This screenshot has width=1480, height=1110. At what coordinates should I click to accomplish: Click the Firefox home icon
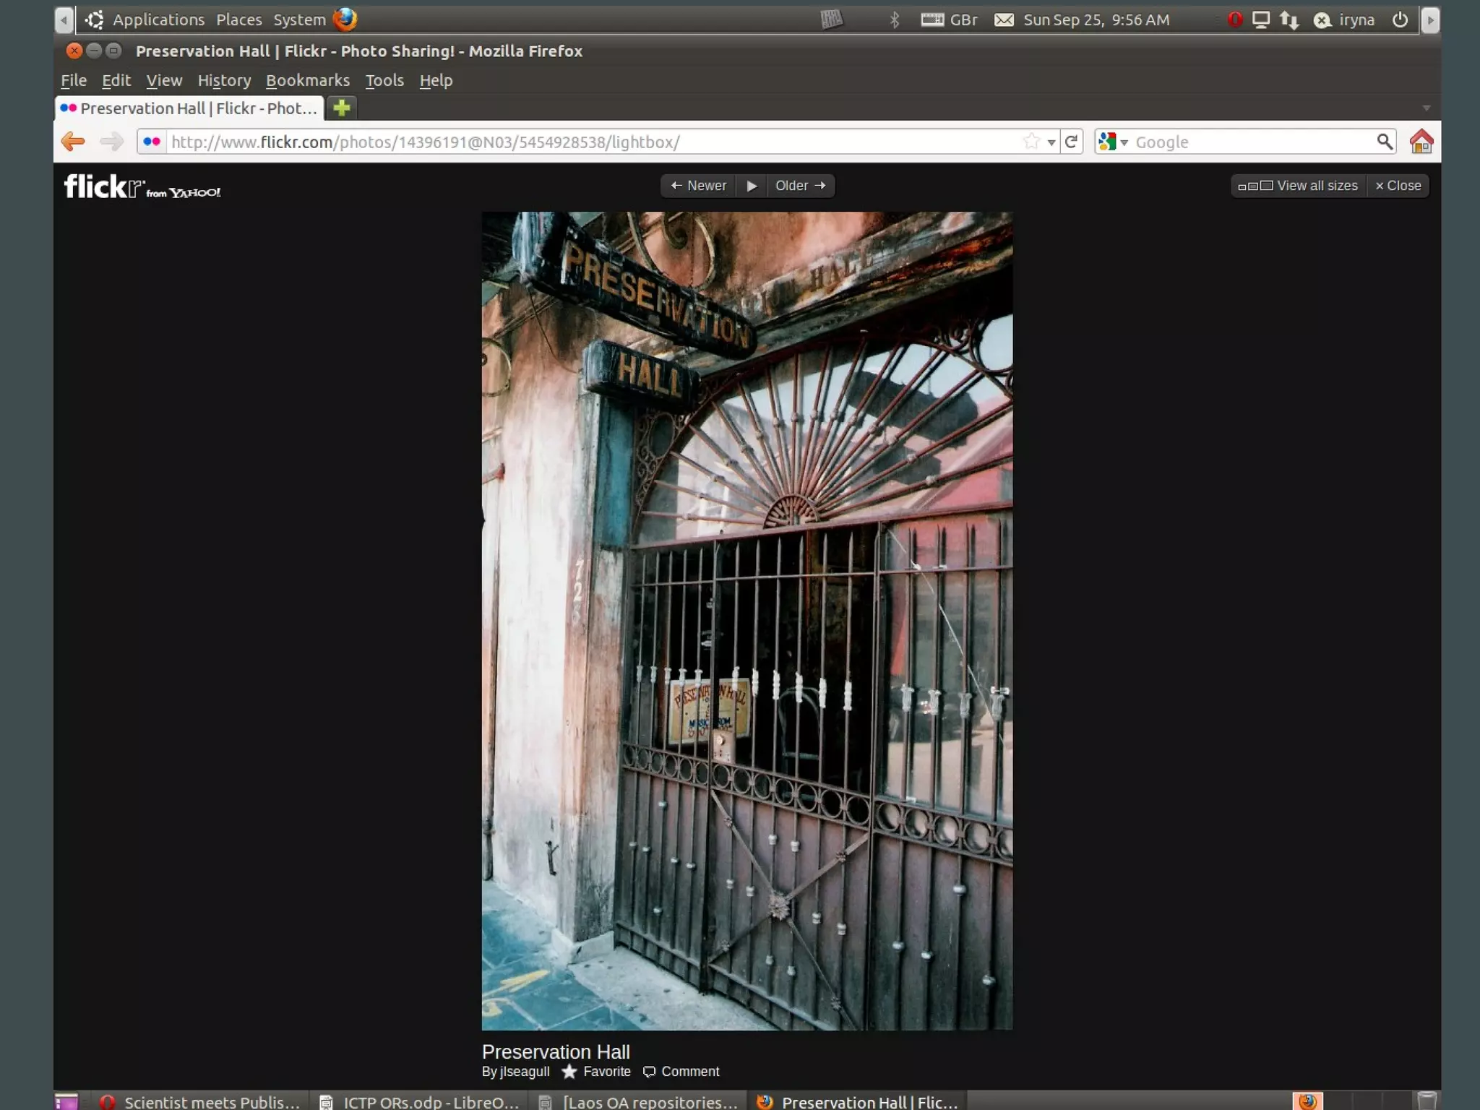[x=1421, y=142]
